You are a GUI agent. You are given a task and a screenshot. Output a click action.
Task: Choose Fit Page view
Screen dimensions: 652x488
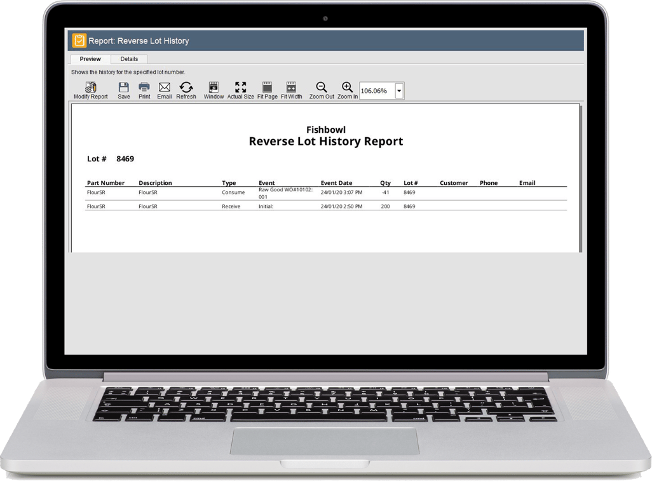(x=268, y=90)
